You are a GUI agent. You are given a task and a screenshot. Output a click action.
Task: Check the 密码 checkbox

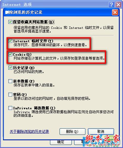(10, 94)
